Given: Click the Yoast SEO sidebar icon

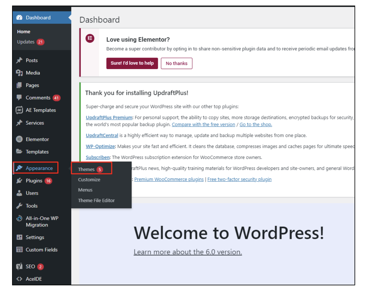Looking at the screenshot, I should [x=19, y=266].
